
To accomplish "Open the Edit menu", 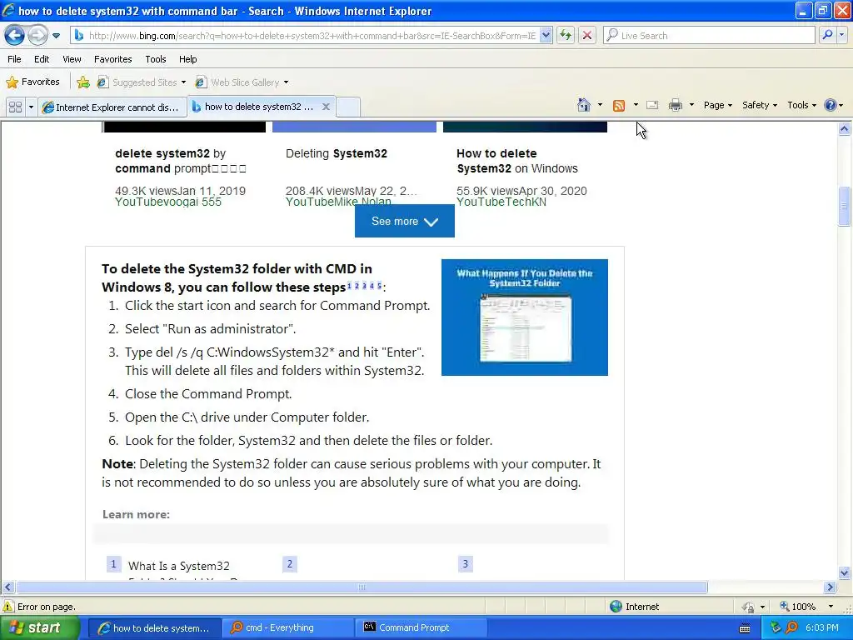I will pos(42,59).
